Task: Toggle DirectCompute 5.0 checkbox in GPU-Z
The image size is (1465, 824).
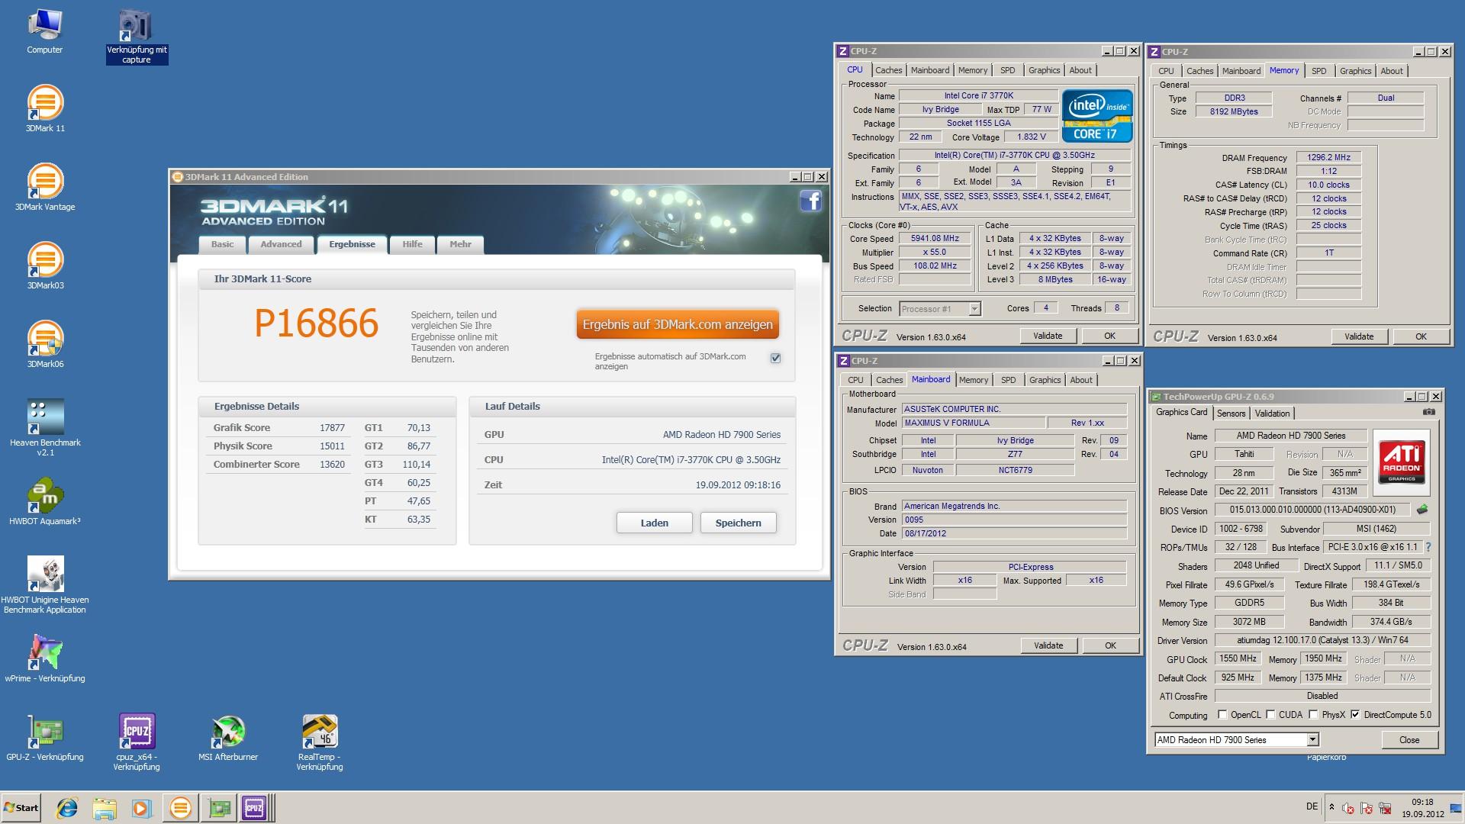Action: coord(1355,715)
